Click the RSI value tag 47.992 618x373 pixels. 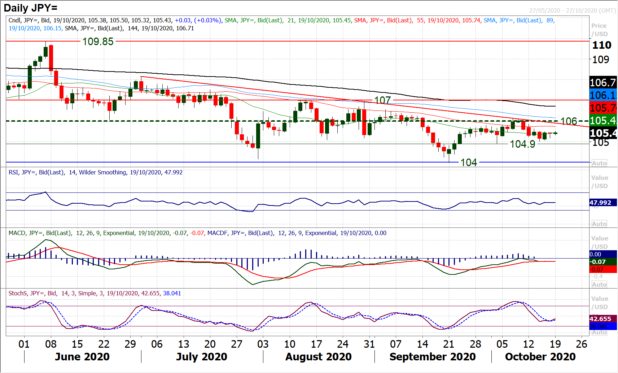click(600, 203)
